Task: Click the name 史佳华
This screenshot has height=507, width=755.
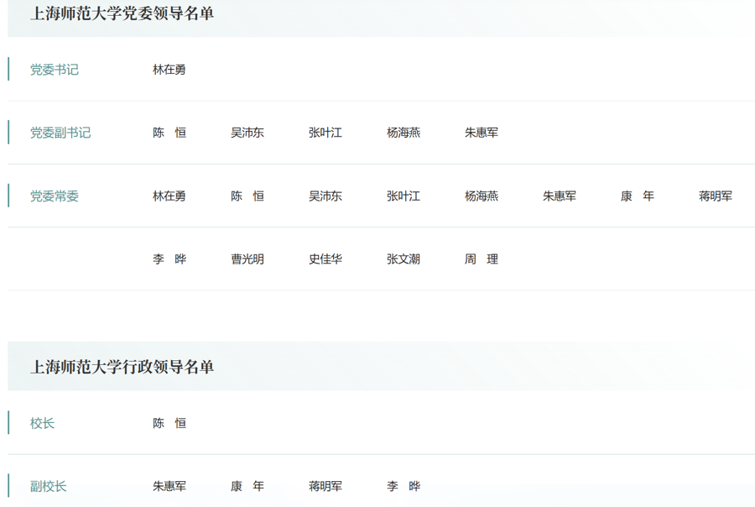Action: [x=325, y=259]
